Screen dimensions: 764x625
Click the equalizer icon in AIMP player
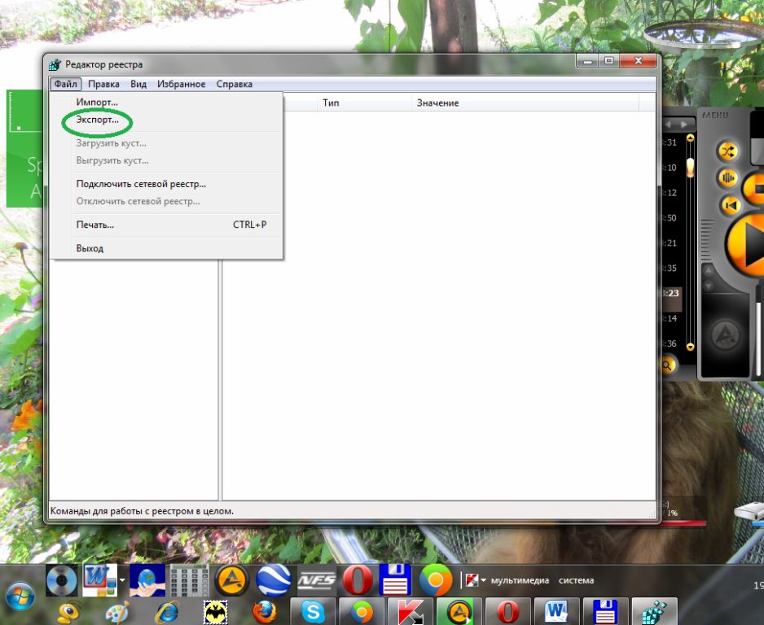coord(727,178)
